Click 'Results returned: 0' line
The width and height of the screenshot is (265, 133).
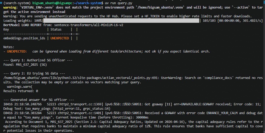coord(21,91)
